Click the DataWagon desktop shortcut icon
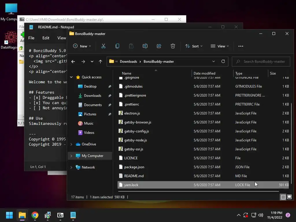The height and width of the screenshot is (222, 296). click(x=11, y=37)
